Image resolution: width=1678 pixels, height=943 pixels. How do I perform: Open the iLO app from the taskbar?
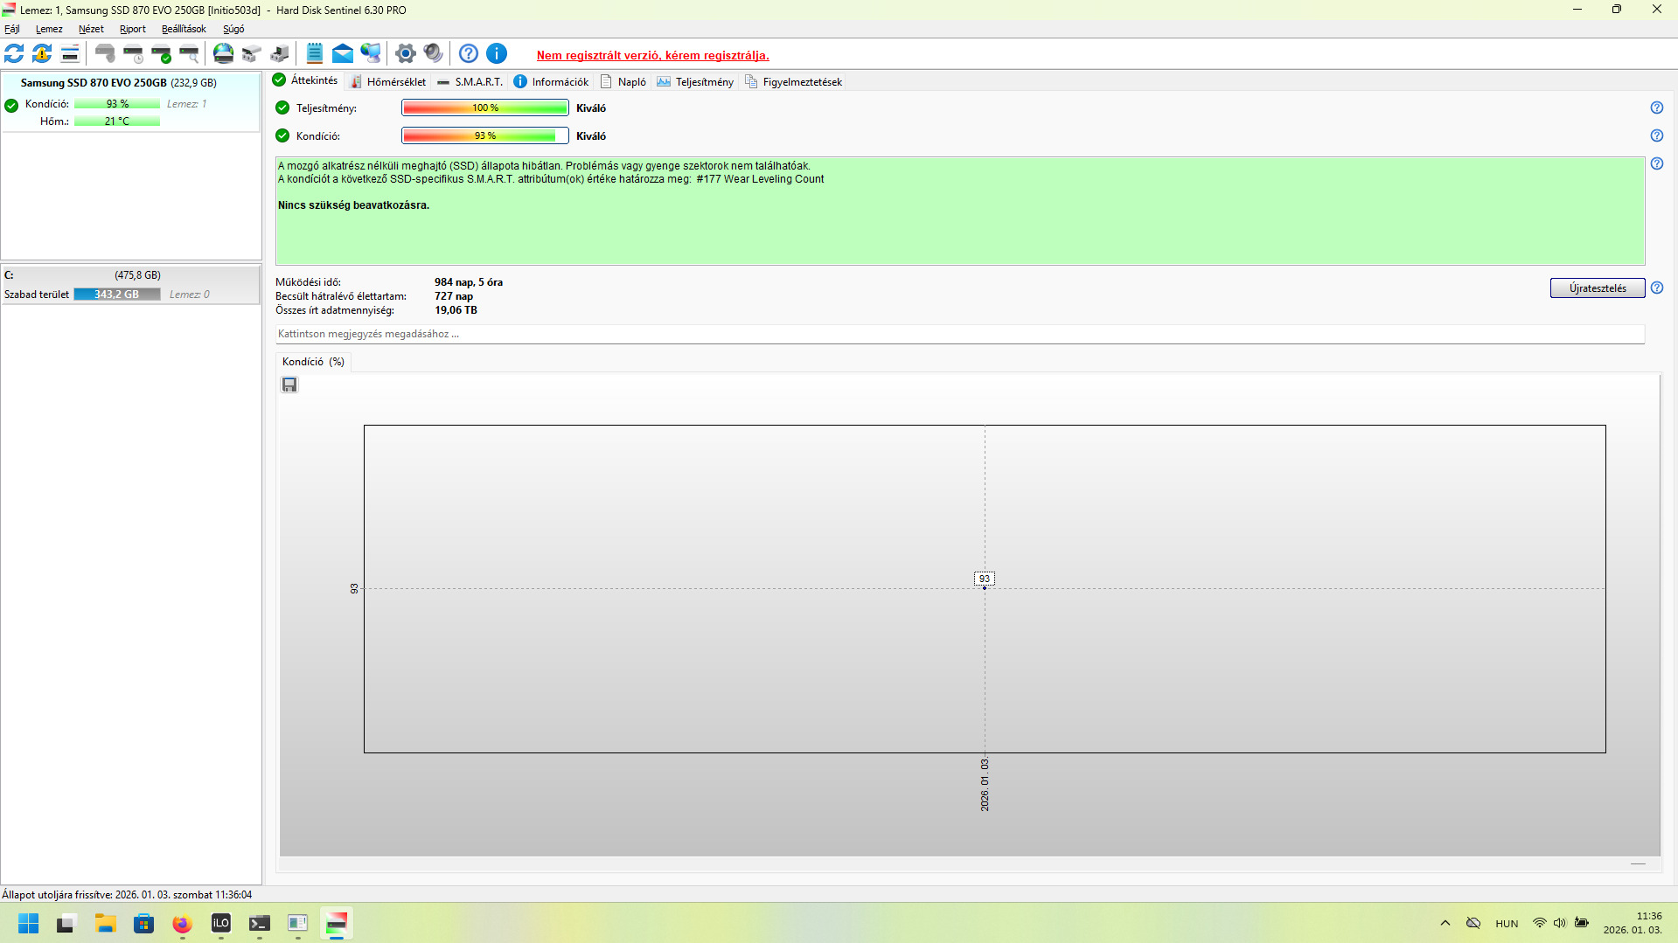click(220, 923)
